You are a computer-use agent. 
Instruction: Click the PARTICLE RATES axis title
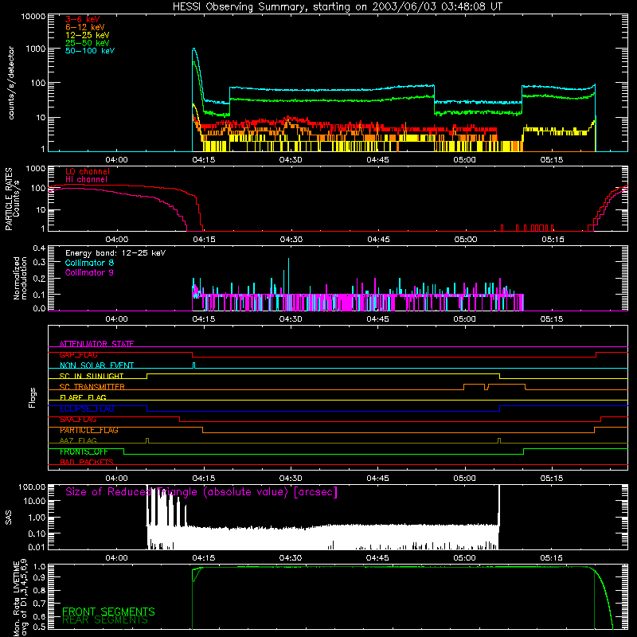[12, 198]
